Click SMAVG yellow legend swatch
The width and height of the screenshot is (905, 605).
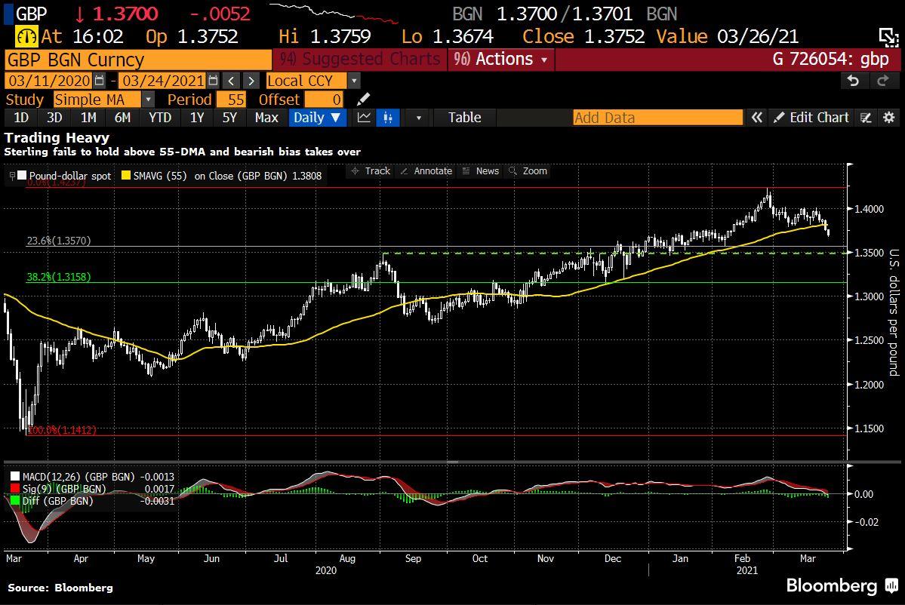coord(126,175)
